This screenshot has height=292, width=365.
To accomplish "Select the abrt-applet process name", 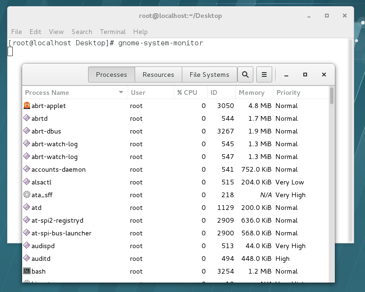I will (49, 106).
